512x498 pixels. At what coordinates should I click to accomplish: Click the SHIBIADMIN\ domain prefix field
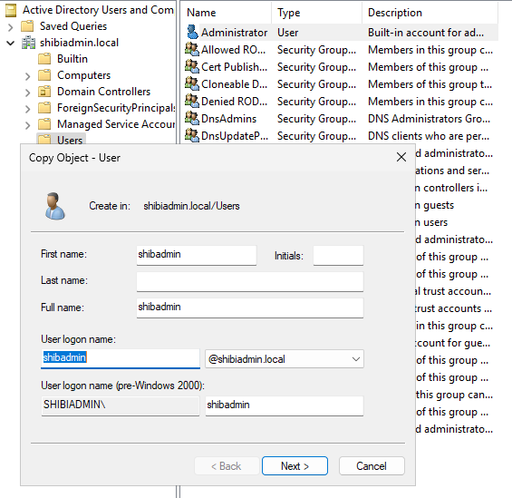point(121,405)
